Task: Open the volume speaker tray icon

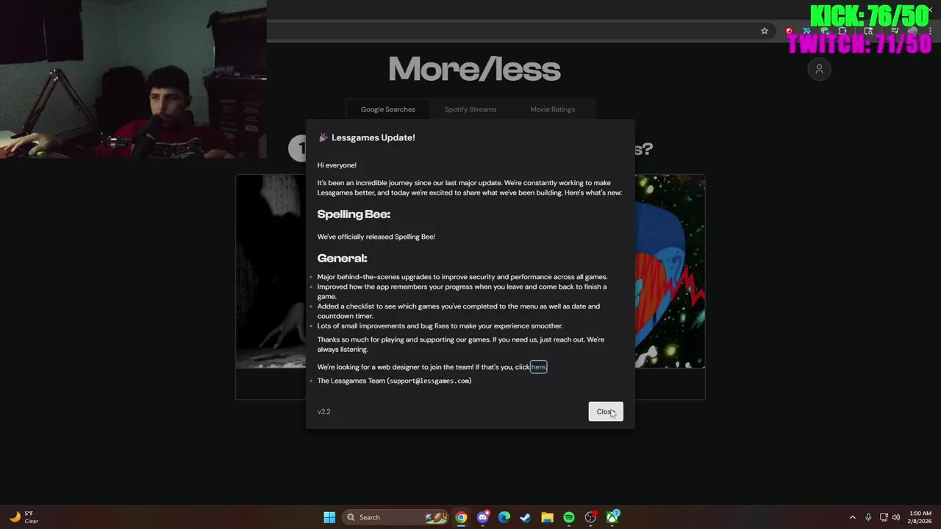Action: point(896,517)
